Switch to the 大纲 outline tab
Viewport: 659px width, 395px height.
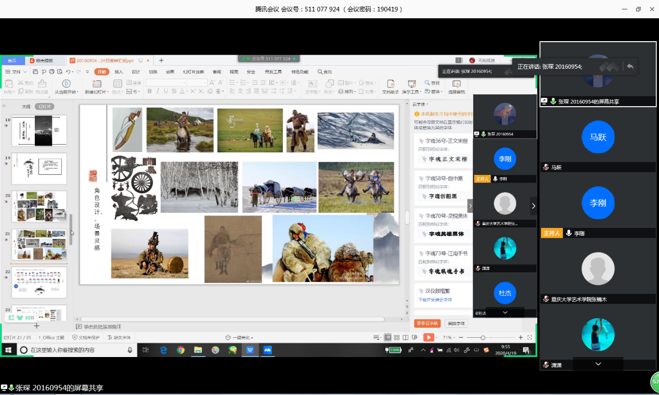[26, 106]
